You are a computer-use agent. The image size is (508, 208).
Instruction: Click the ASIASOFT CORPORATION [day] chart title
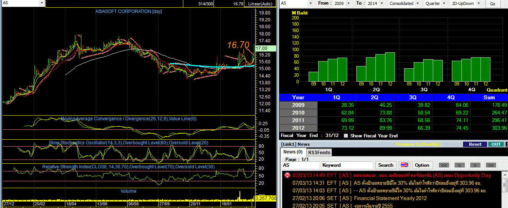129,11
